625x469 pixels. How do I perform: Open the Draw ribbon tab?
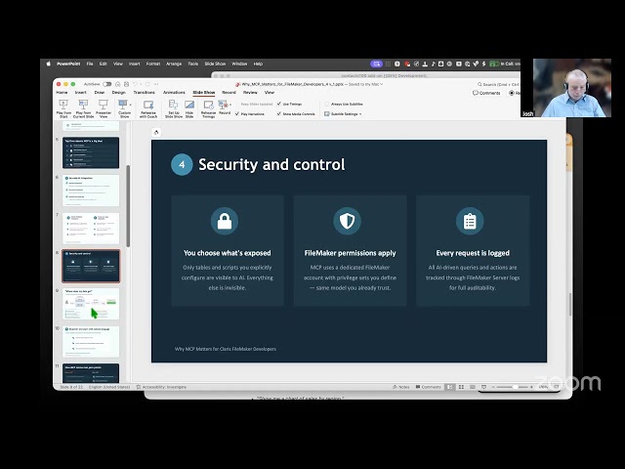[x=100, y=92]
